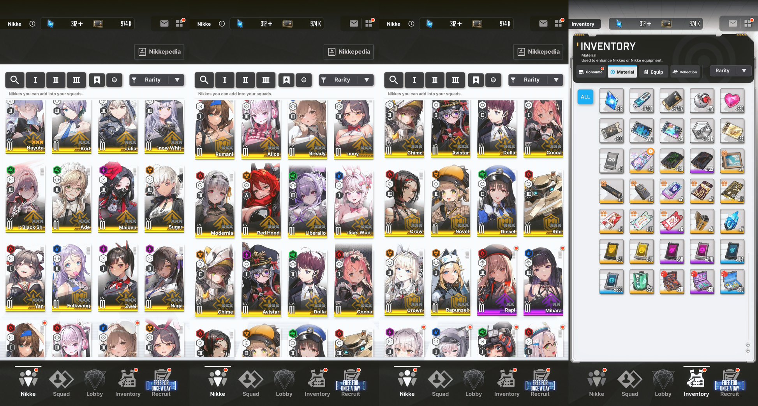Viewport: 758px width, 406px height.
Task: Open Lobby from the Inventory panel's bottom navigation
Action: pos(663,383)
